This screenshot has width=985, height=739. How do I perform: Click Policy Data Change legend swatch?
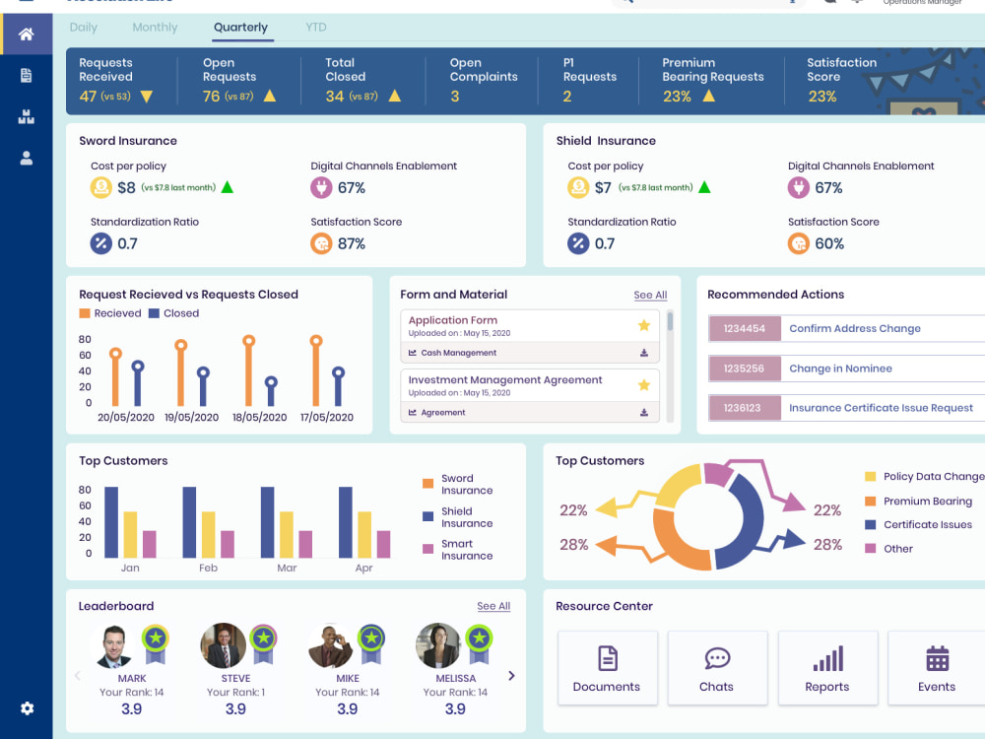tap(870, 476)
